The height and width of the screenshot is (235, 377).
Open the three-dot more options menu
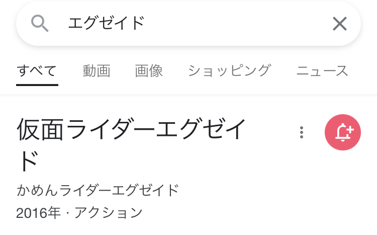[302, 132]
